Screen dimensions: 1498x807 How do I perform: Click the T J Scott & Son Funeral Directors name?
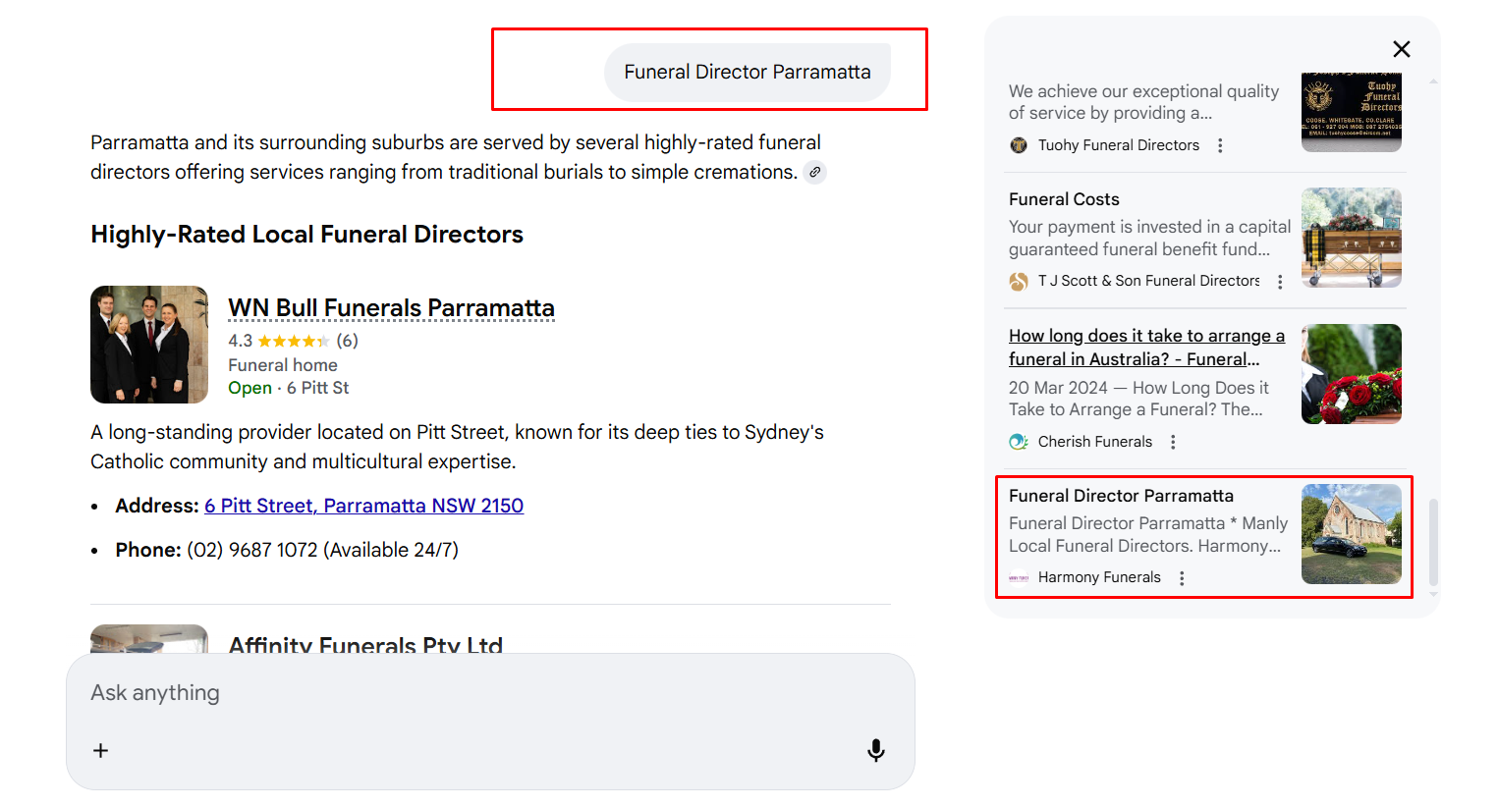click(x=1149, y=282)
